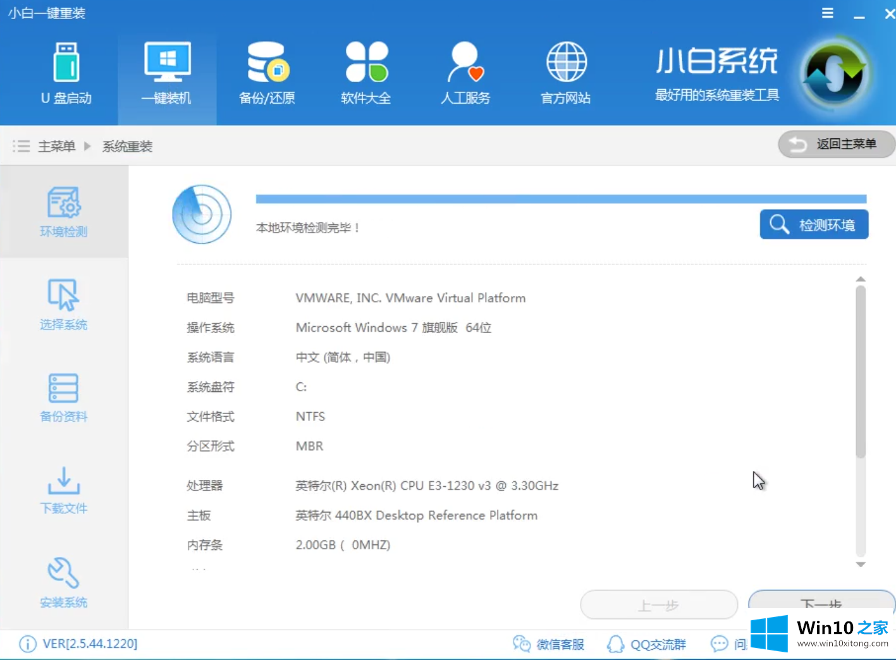Click the version info icon
This screenshot has width=896, height=660.
[x=27, y=644]
